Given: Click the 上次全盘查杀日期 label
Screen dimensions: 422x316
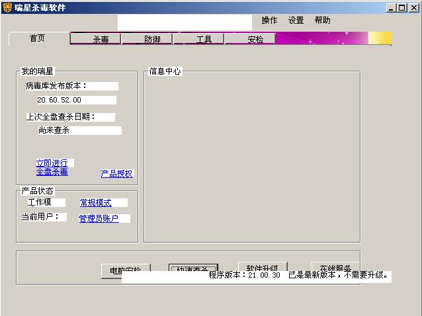Looking at the screenshot, I should pyautogui.click(x=61, y=117).
